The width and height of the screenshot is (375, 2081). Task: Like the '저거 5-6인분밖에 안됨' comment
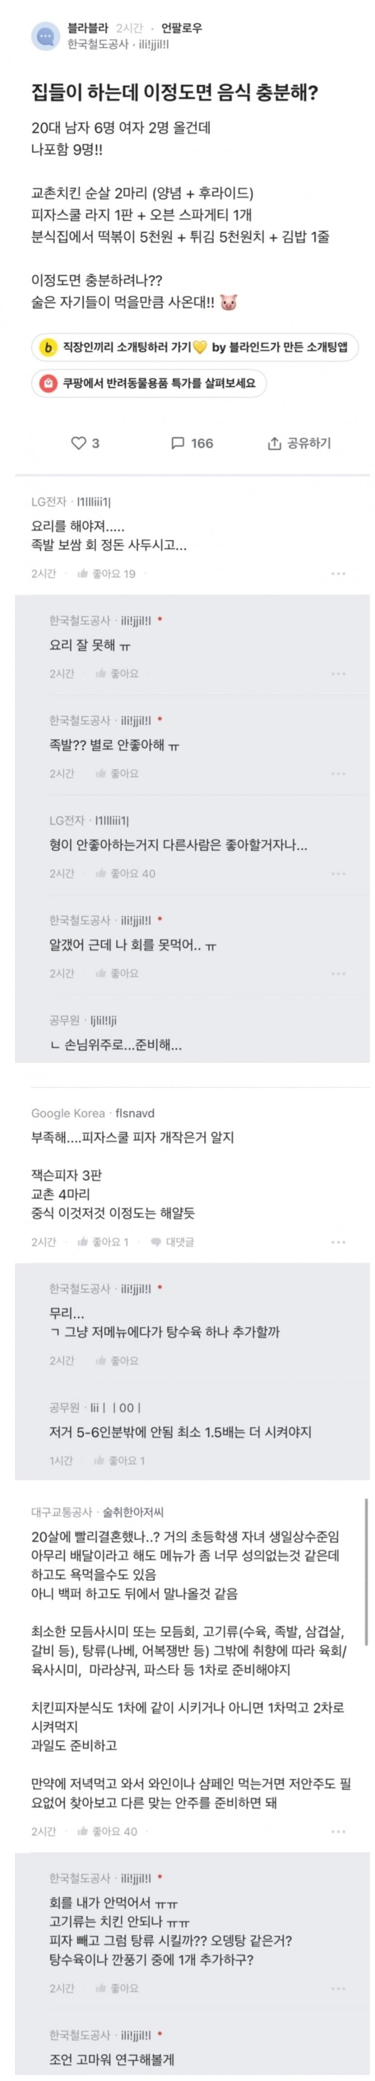click(x=100, y=1460)
